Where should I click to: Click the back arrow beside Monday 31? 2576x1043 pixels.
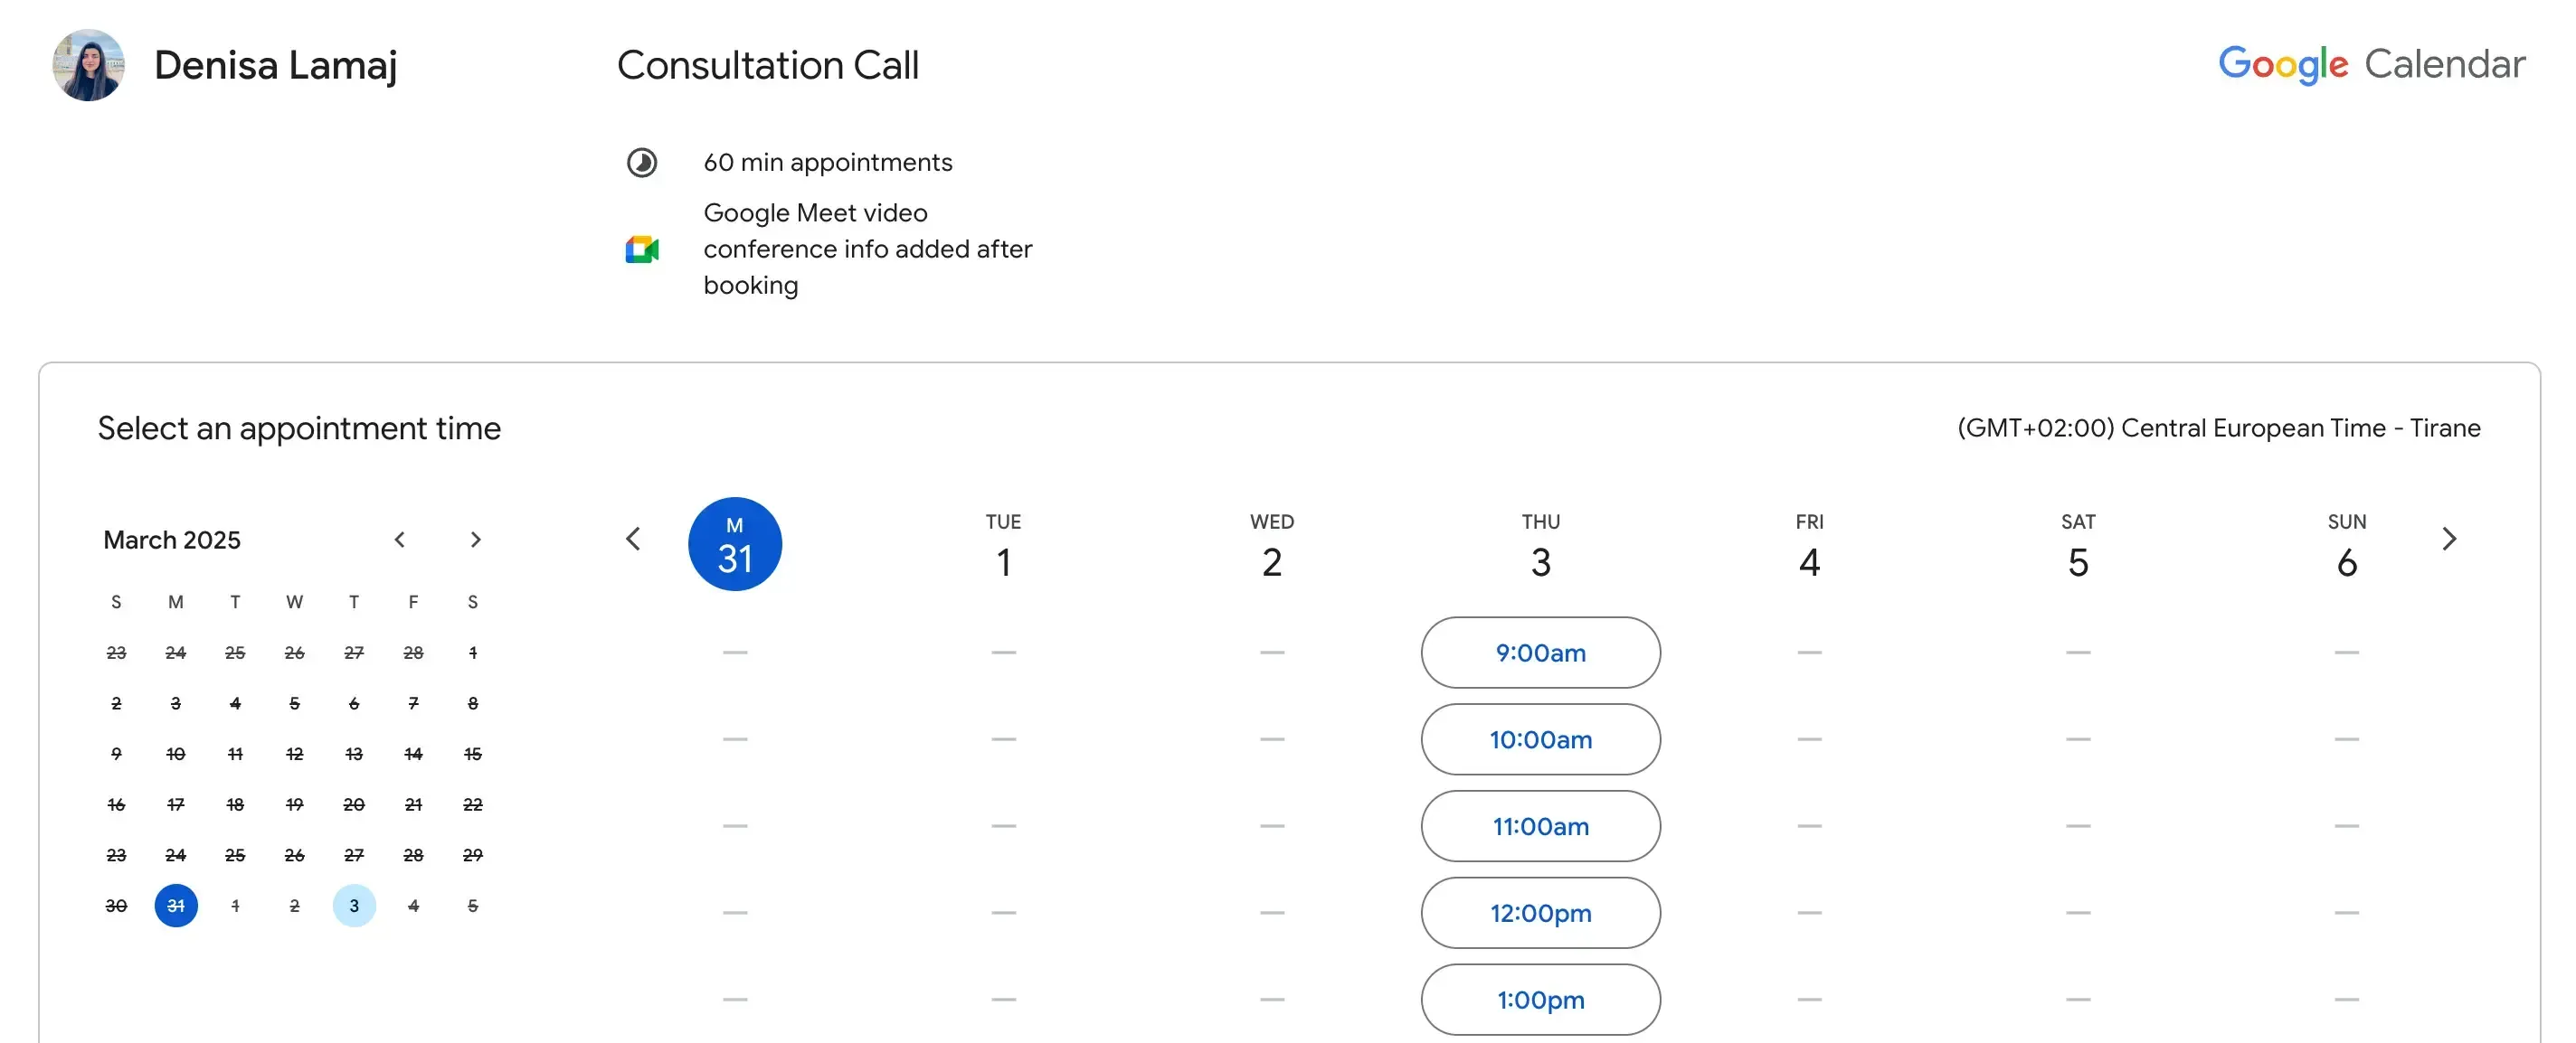(x=633, y=538)
